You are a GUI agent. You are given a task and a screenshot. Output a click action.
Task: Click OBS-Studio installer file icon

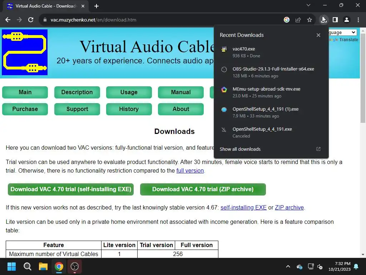pyautogui.click(x=224, y=69)
